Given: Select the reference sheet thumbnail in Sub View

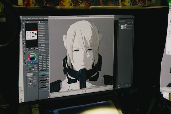Looking at the screenshot, I should (x=32, y=35).
